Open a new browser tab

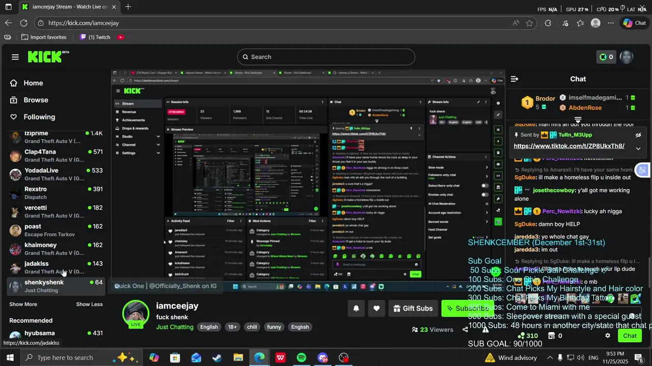coord(128,7)
